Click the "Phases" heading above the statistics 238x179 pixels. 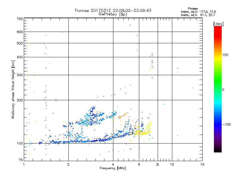pos(192,9)
